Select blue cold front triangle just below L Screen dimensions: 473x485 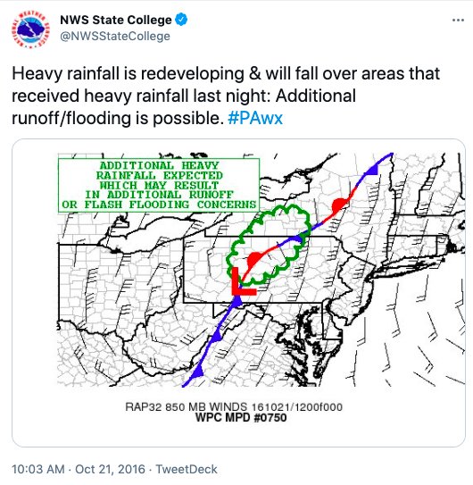(x=237, y=301)
